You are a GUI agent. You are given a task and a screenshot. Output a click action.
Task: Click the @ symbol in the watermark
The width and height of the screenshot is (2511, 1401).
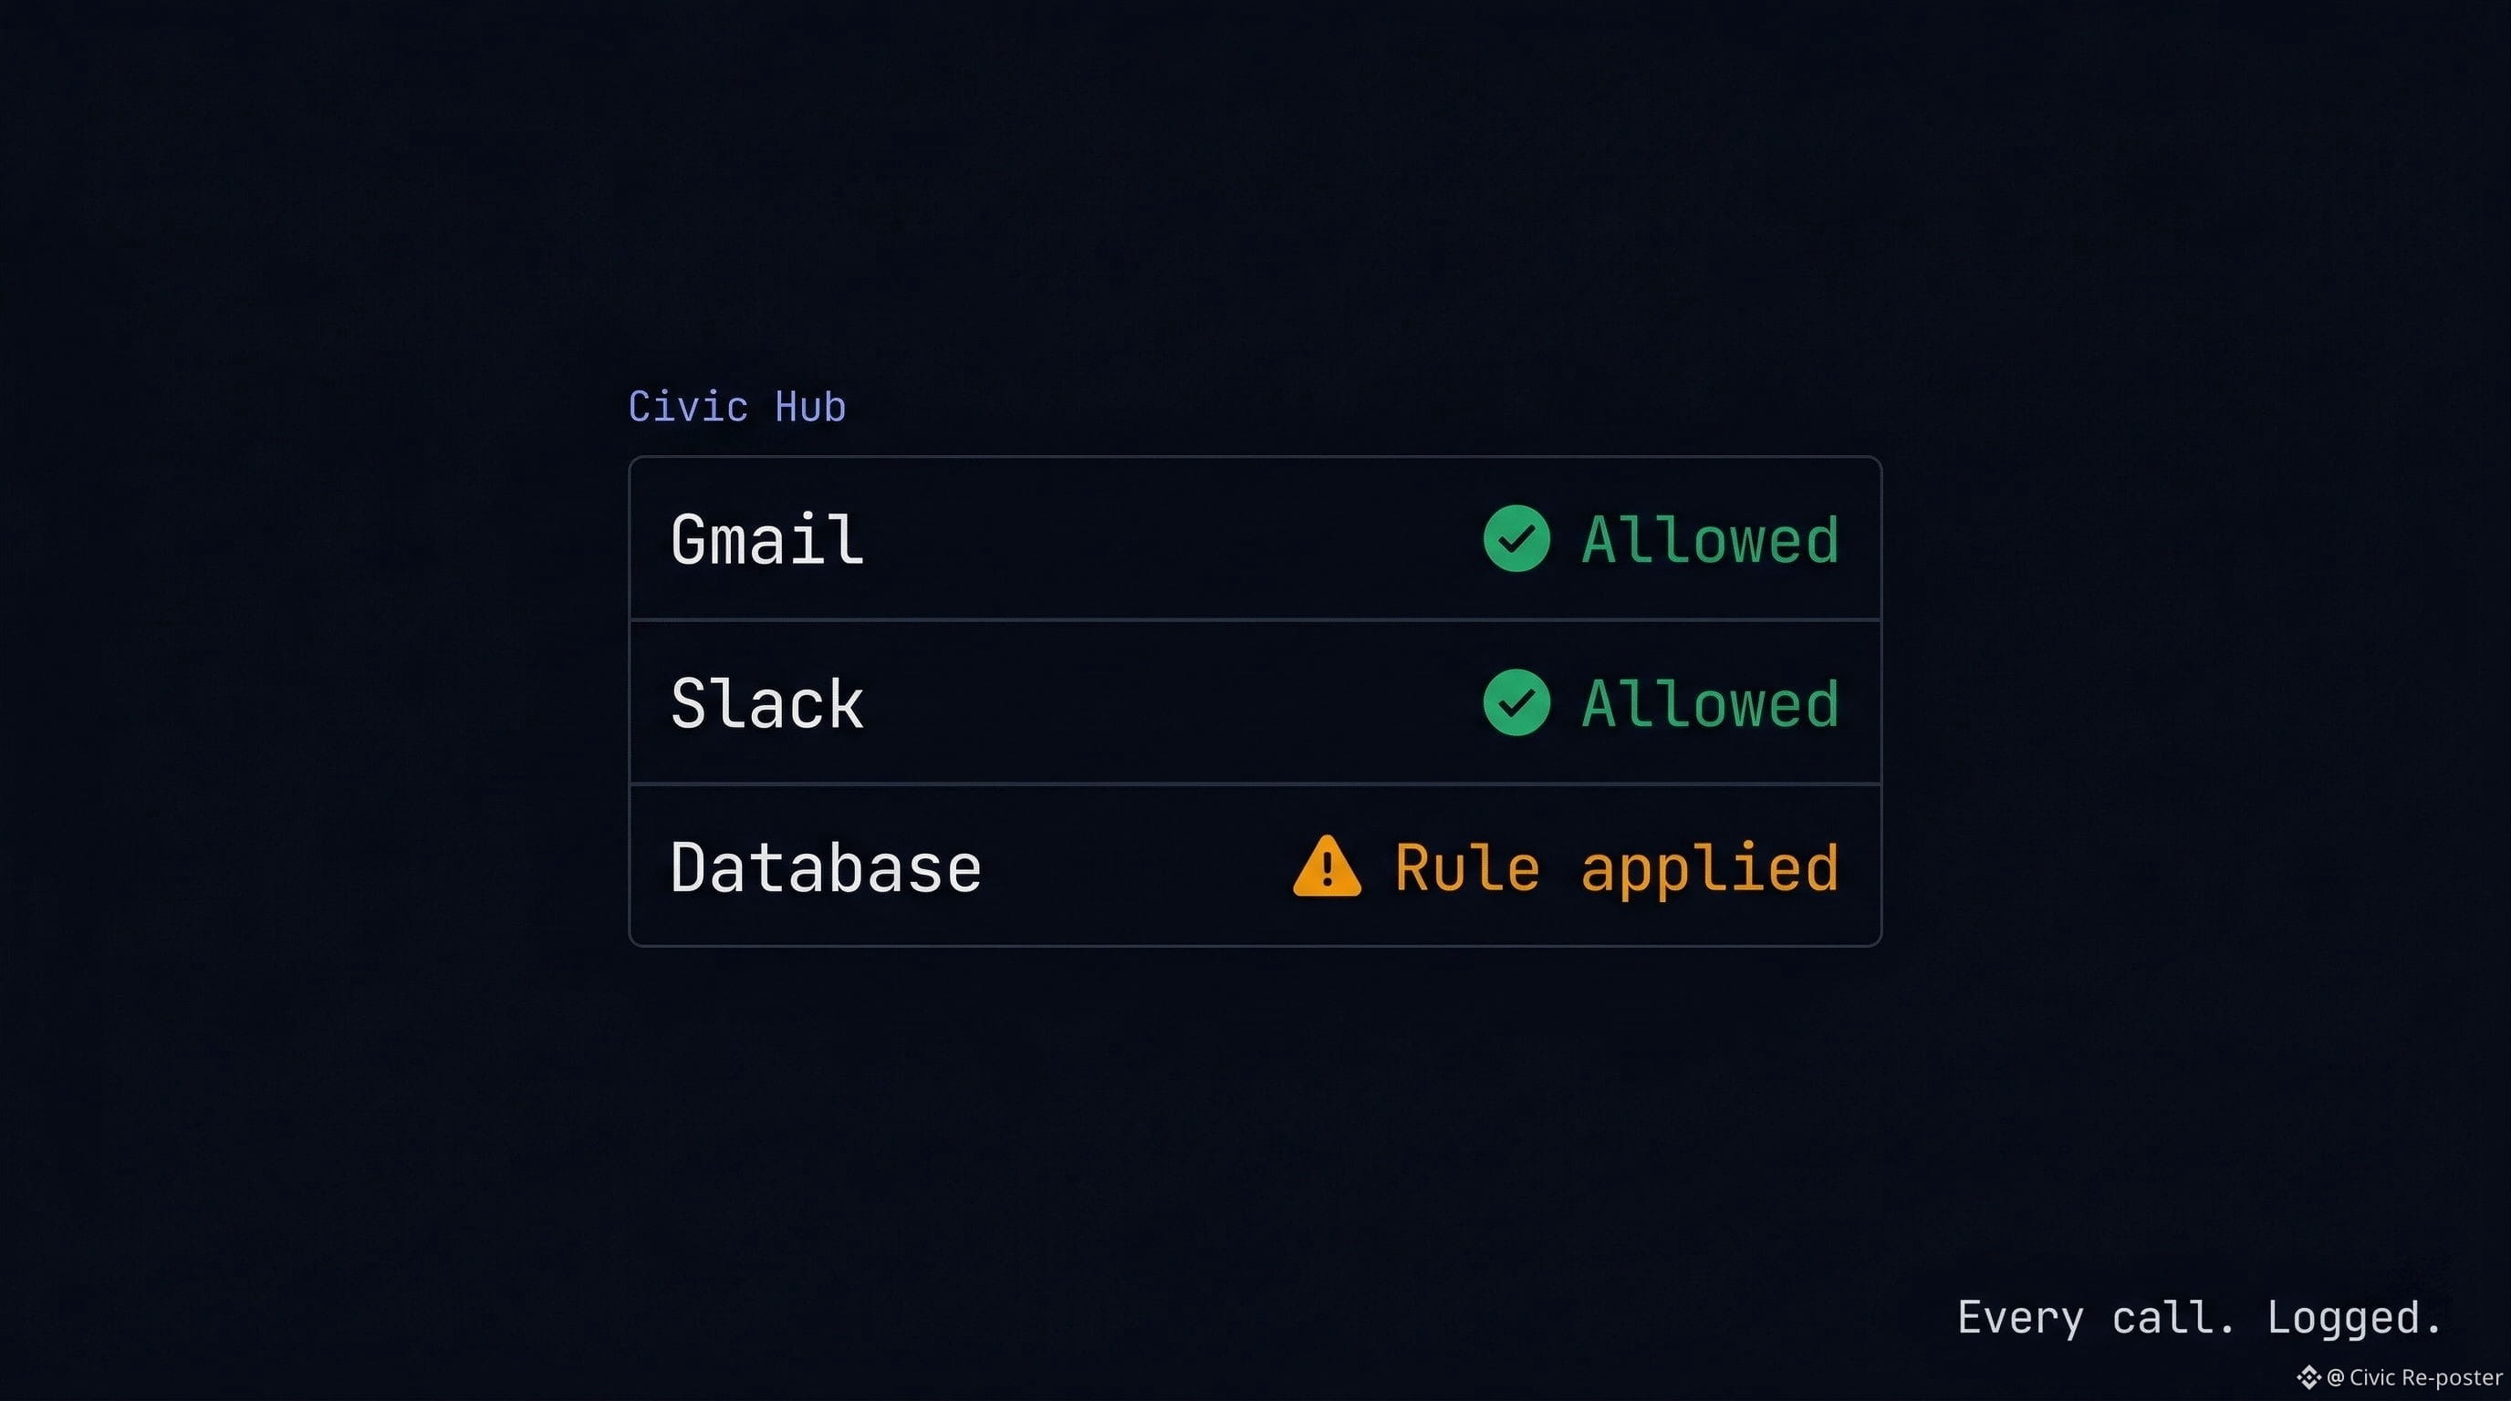(x=2336, y=1377)
